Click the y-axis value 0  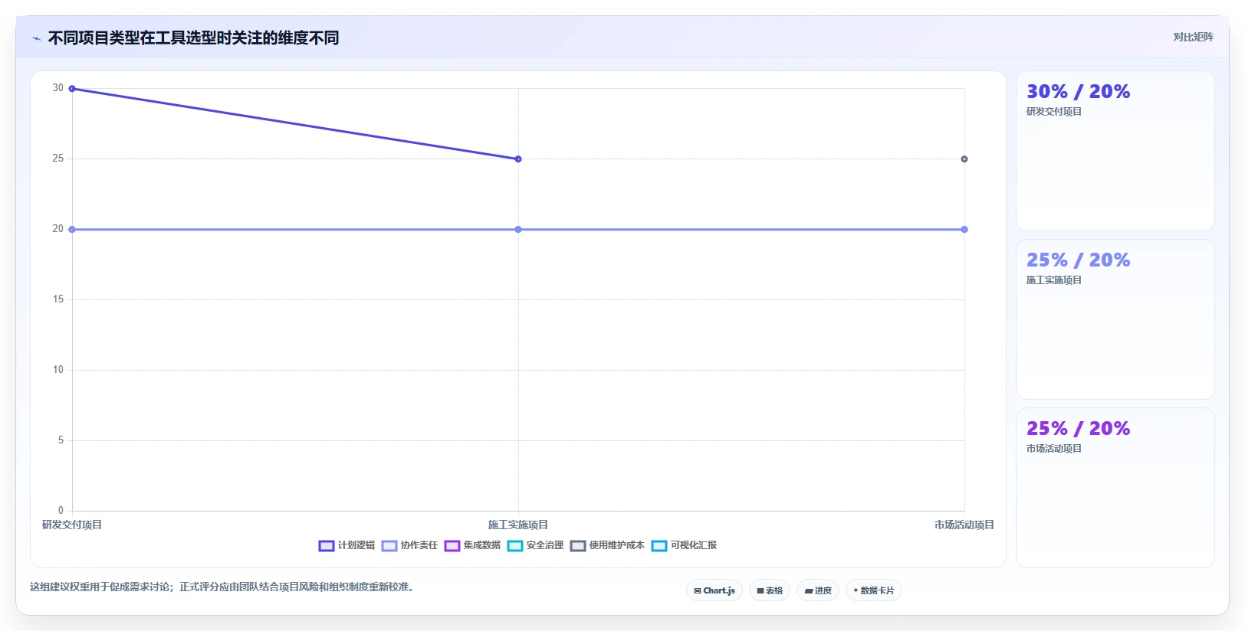[x=61, y=511]
